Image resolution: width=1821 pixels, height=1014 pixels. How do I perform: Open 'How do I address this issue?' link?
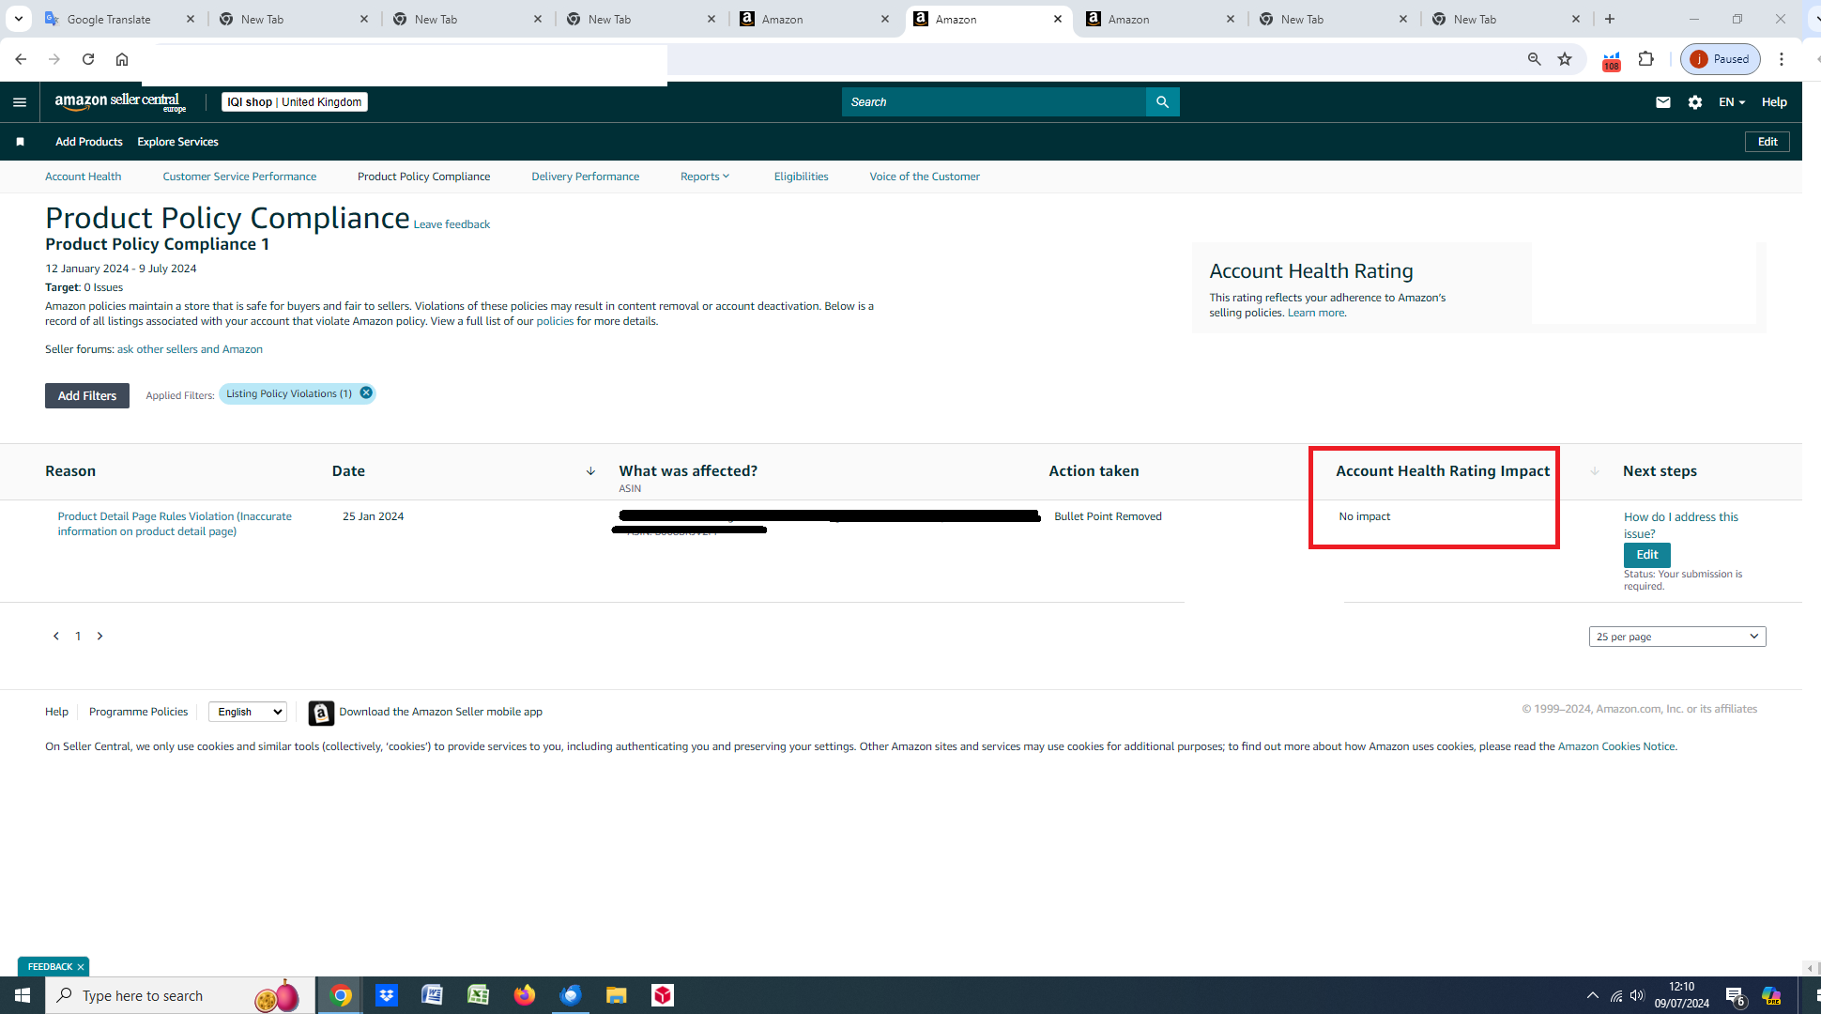(1680, 525)
